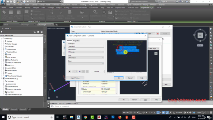The image size is (213, 120).
Task: Toggle ortho mode in status bar
Action: click(x=140, y=113)
